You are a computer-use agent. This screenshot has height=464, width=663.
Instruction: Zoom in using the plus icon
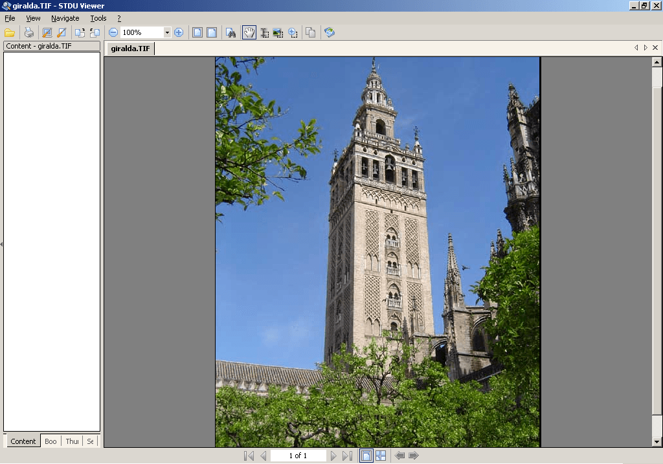pos(179,32)
